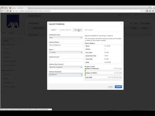Click the browser address bar URL
The image size is (155, 116).
click(33, 11)
